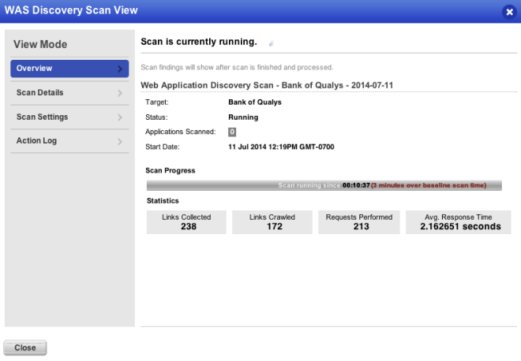This screenshot has height=361, width=521.
Task: Click the Applications Scanned count badge
Action: coord(232,132)
